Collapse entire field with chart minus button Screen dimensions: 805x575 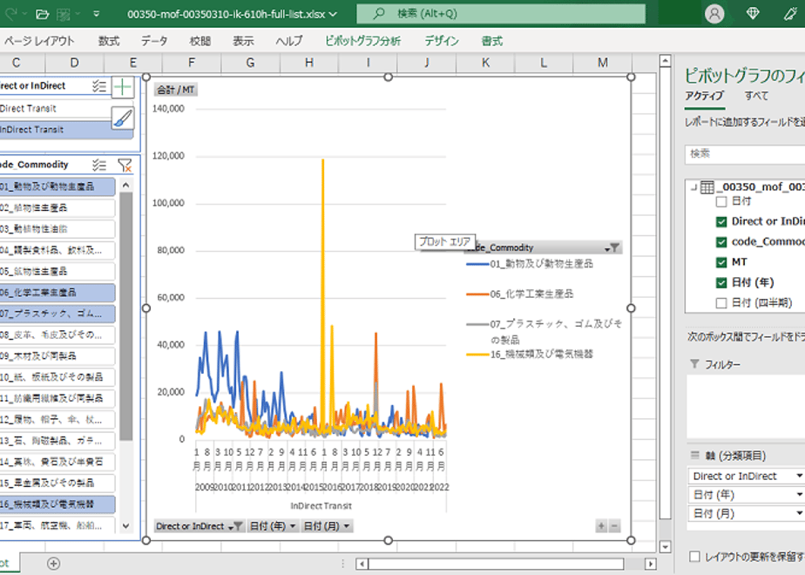coord(614,526)
